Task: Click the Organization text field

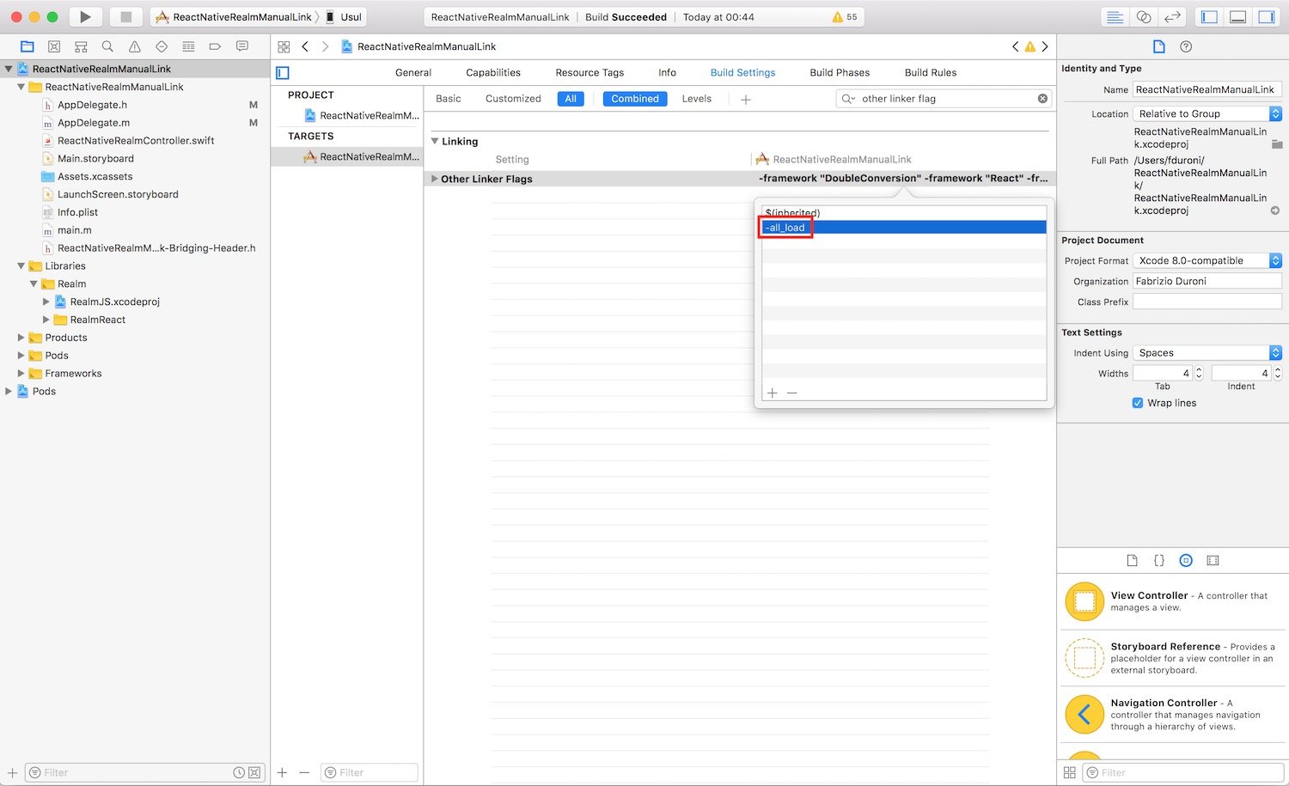Action: (1207, 281)
